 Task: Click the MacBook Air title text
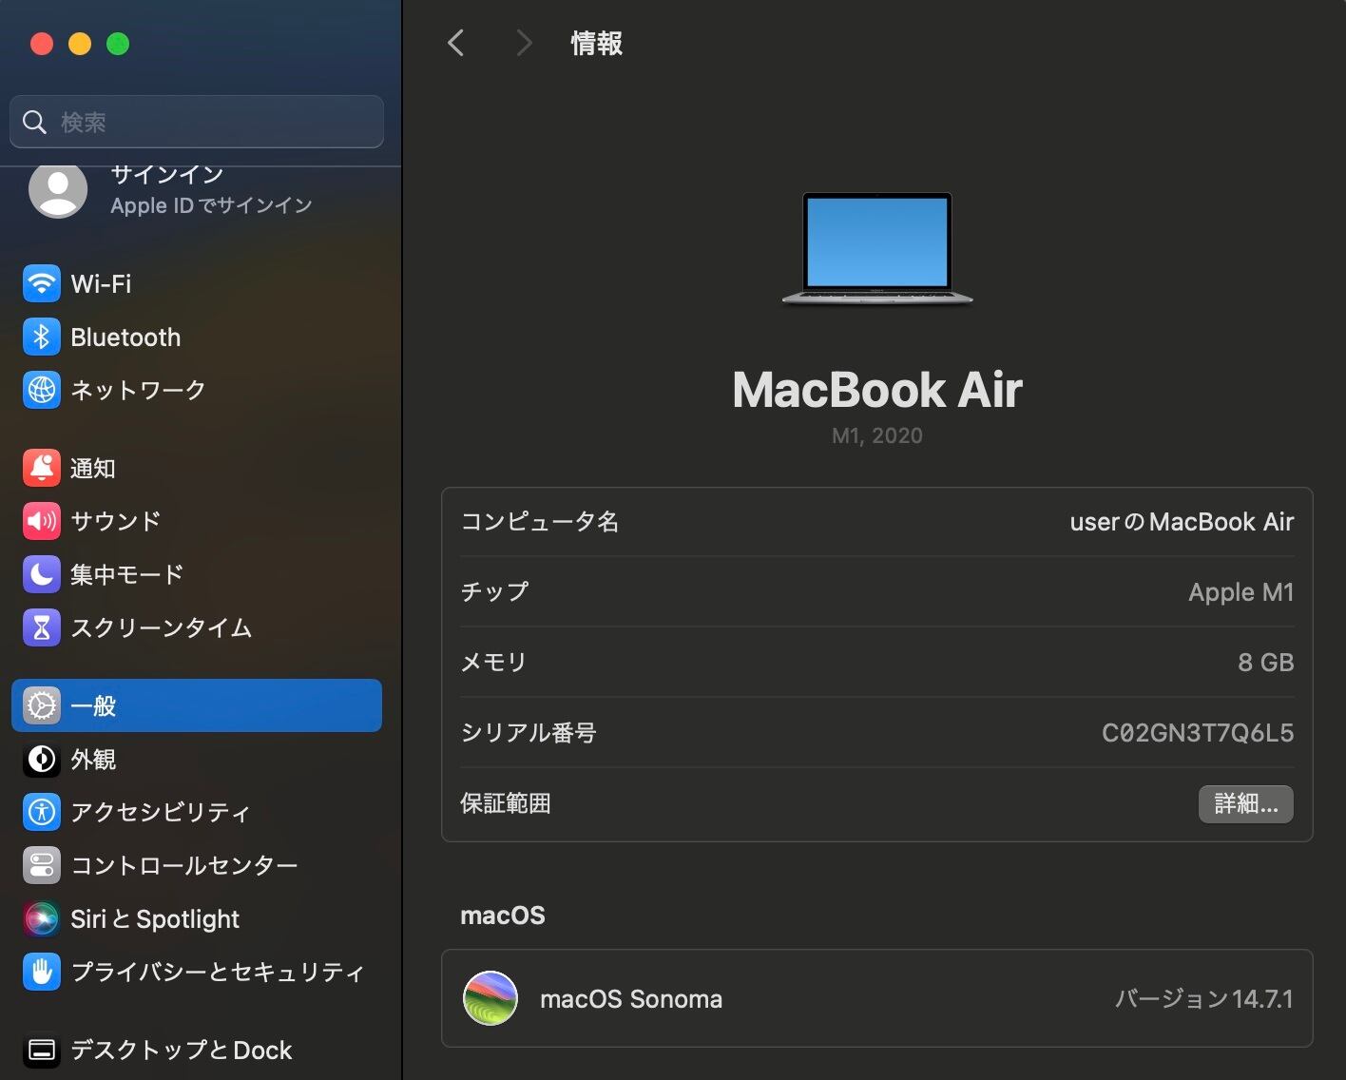(877, 389)
